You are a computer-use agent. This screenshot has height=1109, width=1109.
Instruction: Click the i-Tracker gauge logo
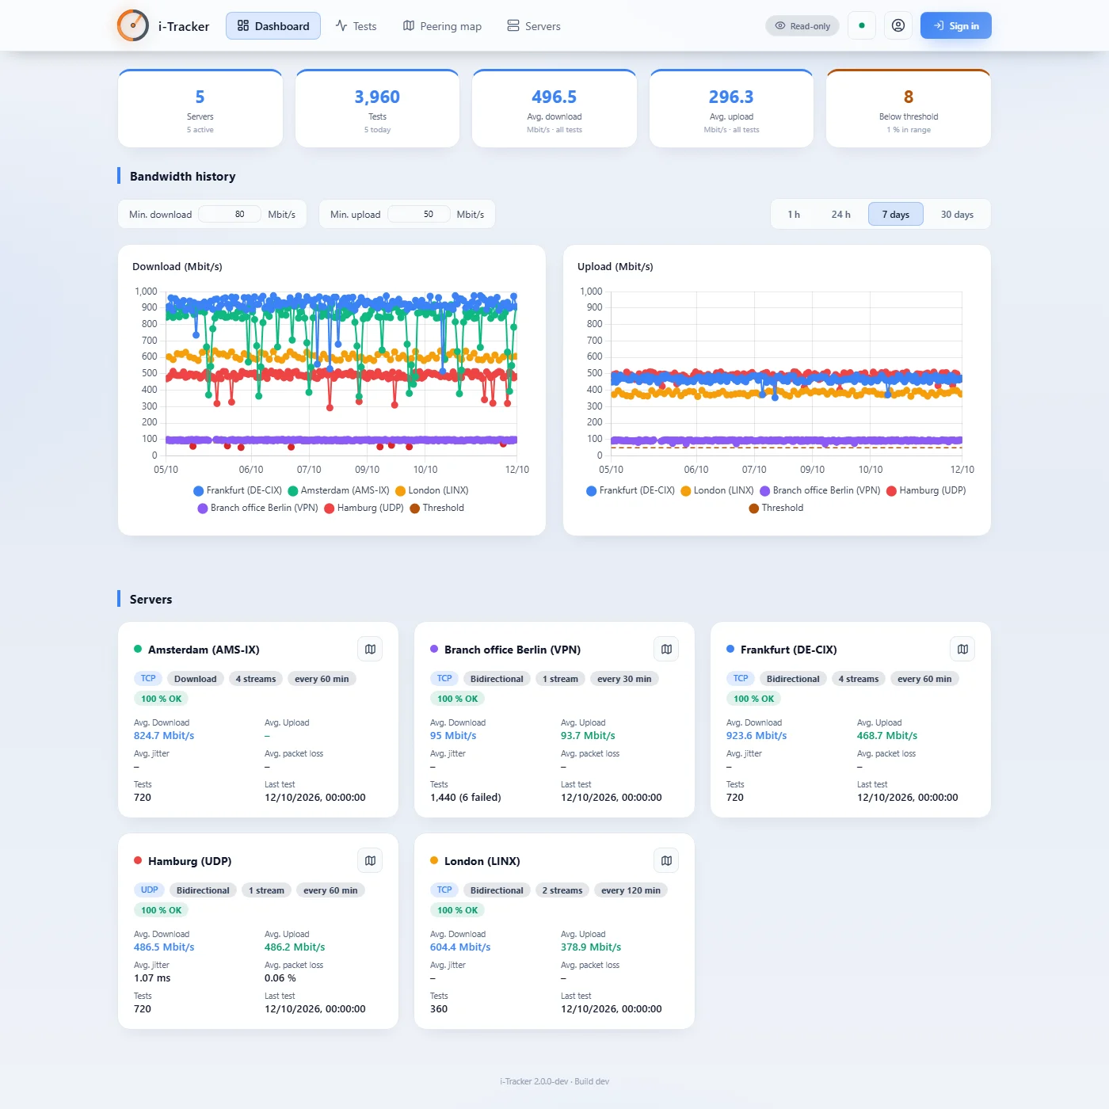[x=133, y=26]
